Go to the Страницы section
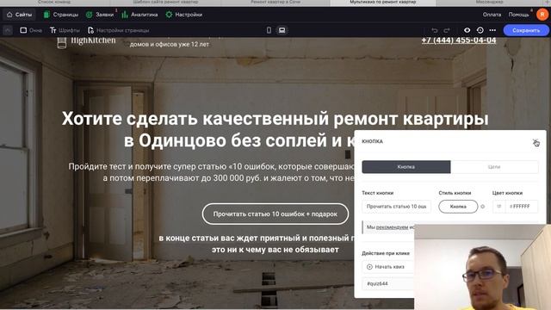This screenshot has height=310, width=551. pos(61,15)
